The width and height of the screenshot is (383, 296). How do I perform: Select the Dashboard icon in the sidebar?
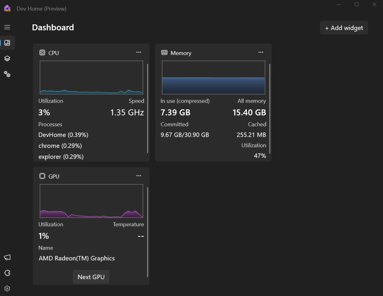(7, 43)
